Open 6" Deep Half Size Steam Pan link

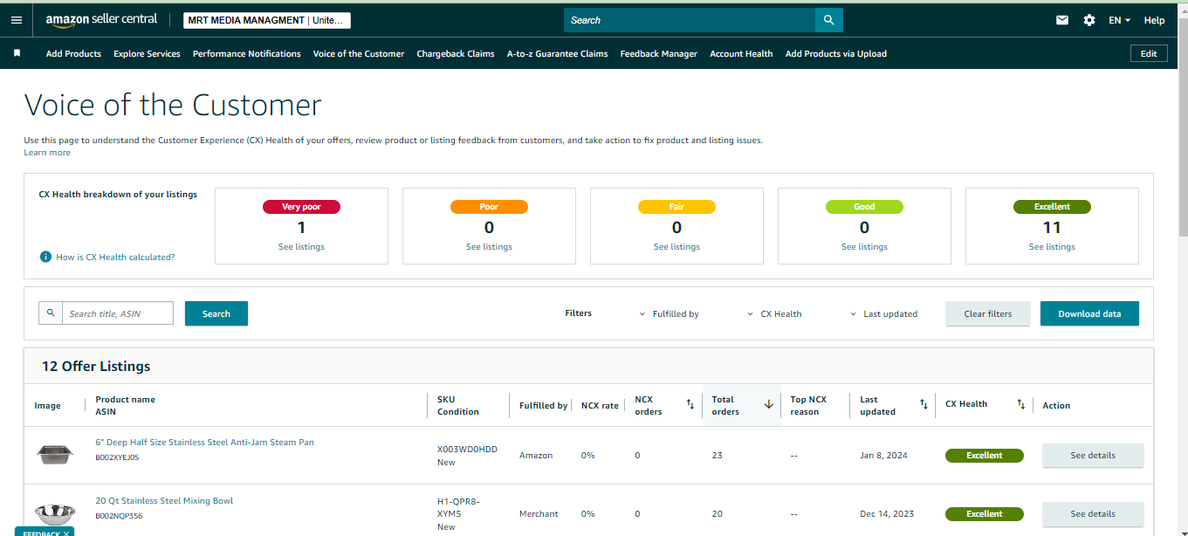click(204, 442)
